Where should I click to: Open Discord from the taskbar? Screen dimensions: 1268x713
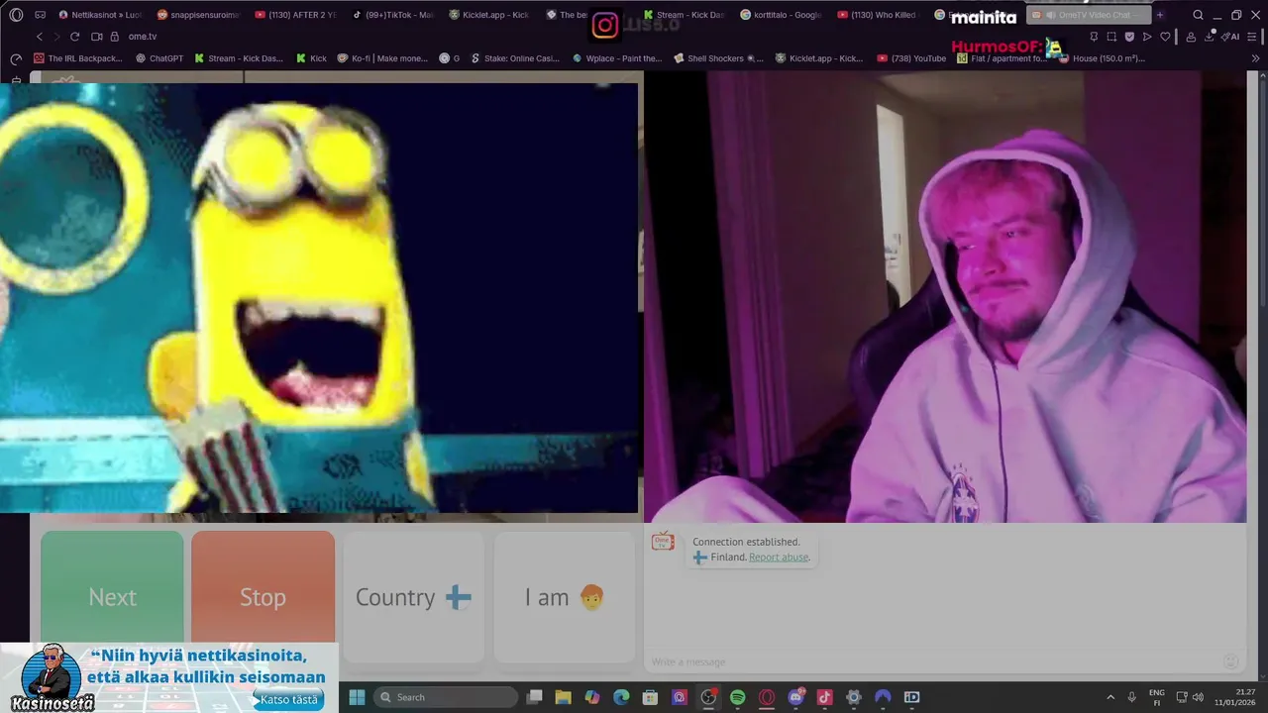795,697
